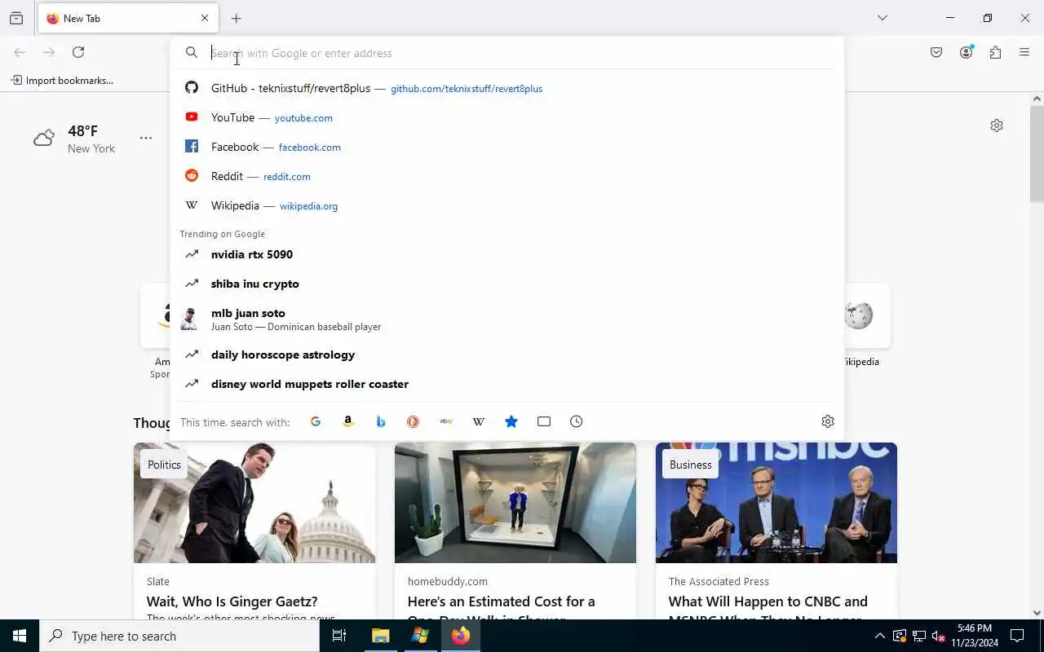Open the application hamburger menu

(1024, 52)
